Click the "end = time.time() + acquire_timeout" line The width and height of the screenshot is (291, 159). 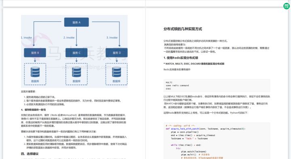[193, 135]
